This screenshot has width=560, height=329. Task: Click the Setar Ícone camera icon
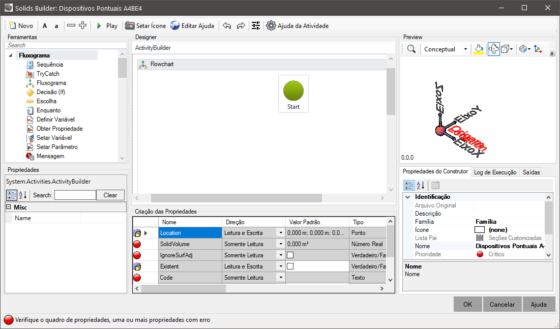coord(130,26)
